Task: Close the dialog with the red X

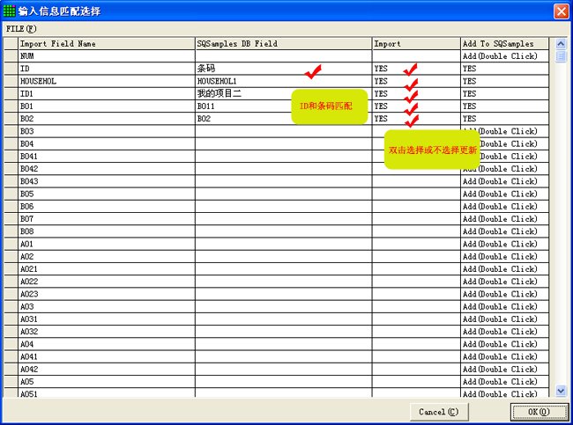Action: pyautogui.click(x=561, y=11)
